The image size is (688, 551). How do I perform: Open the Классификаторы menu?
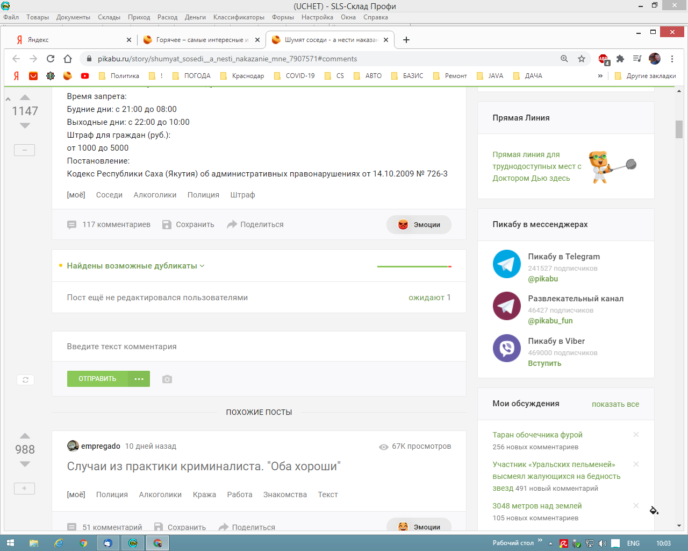239,17
